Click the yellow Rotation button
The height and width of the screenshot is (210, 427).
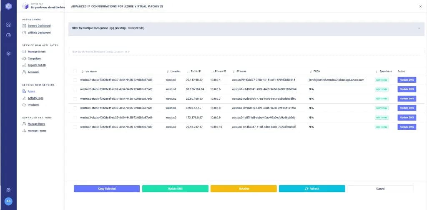(x=244, y=188)
